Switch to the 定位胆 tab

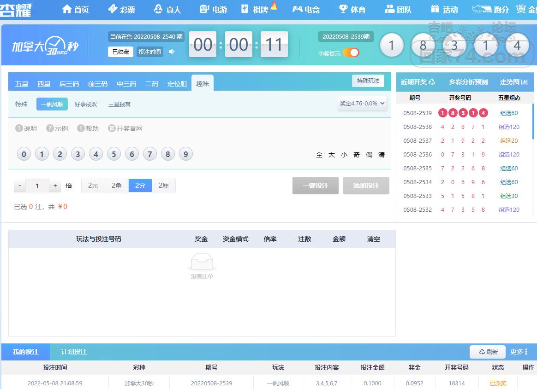pos(177,84)
